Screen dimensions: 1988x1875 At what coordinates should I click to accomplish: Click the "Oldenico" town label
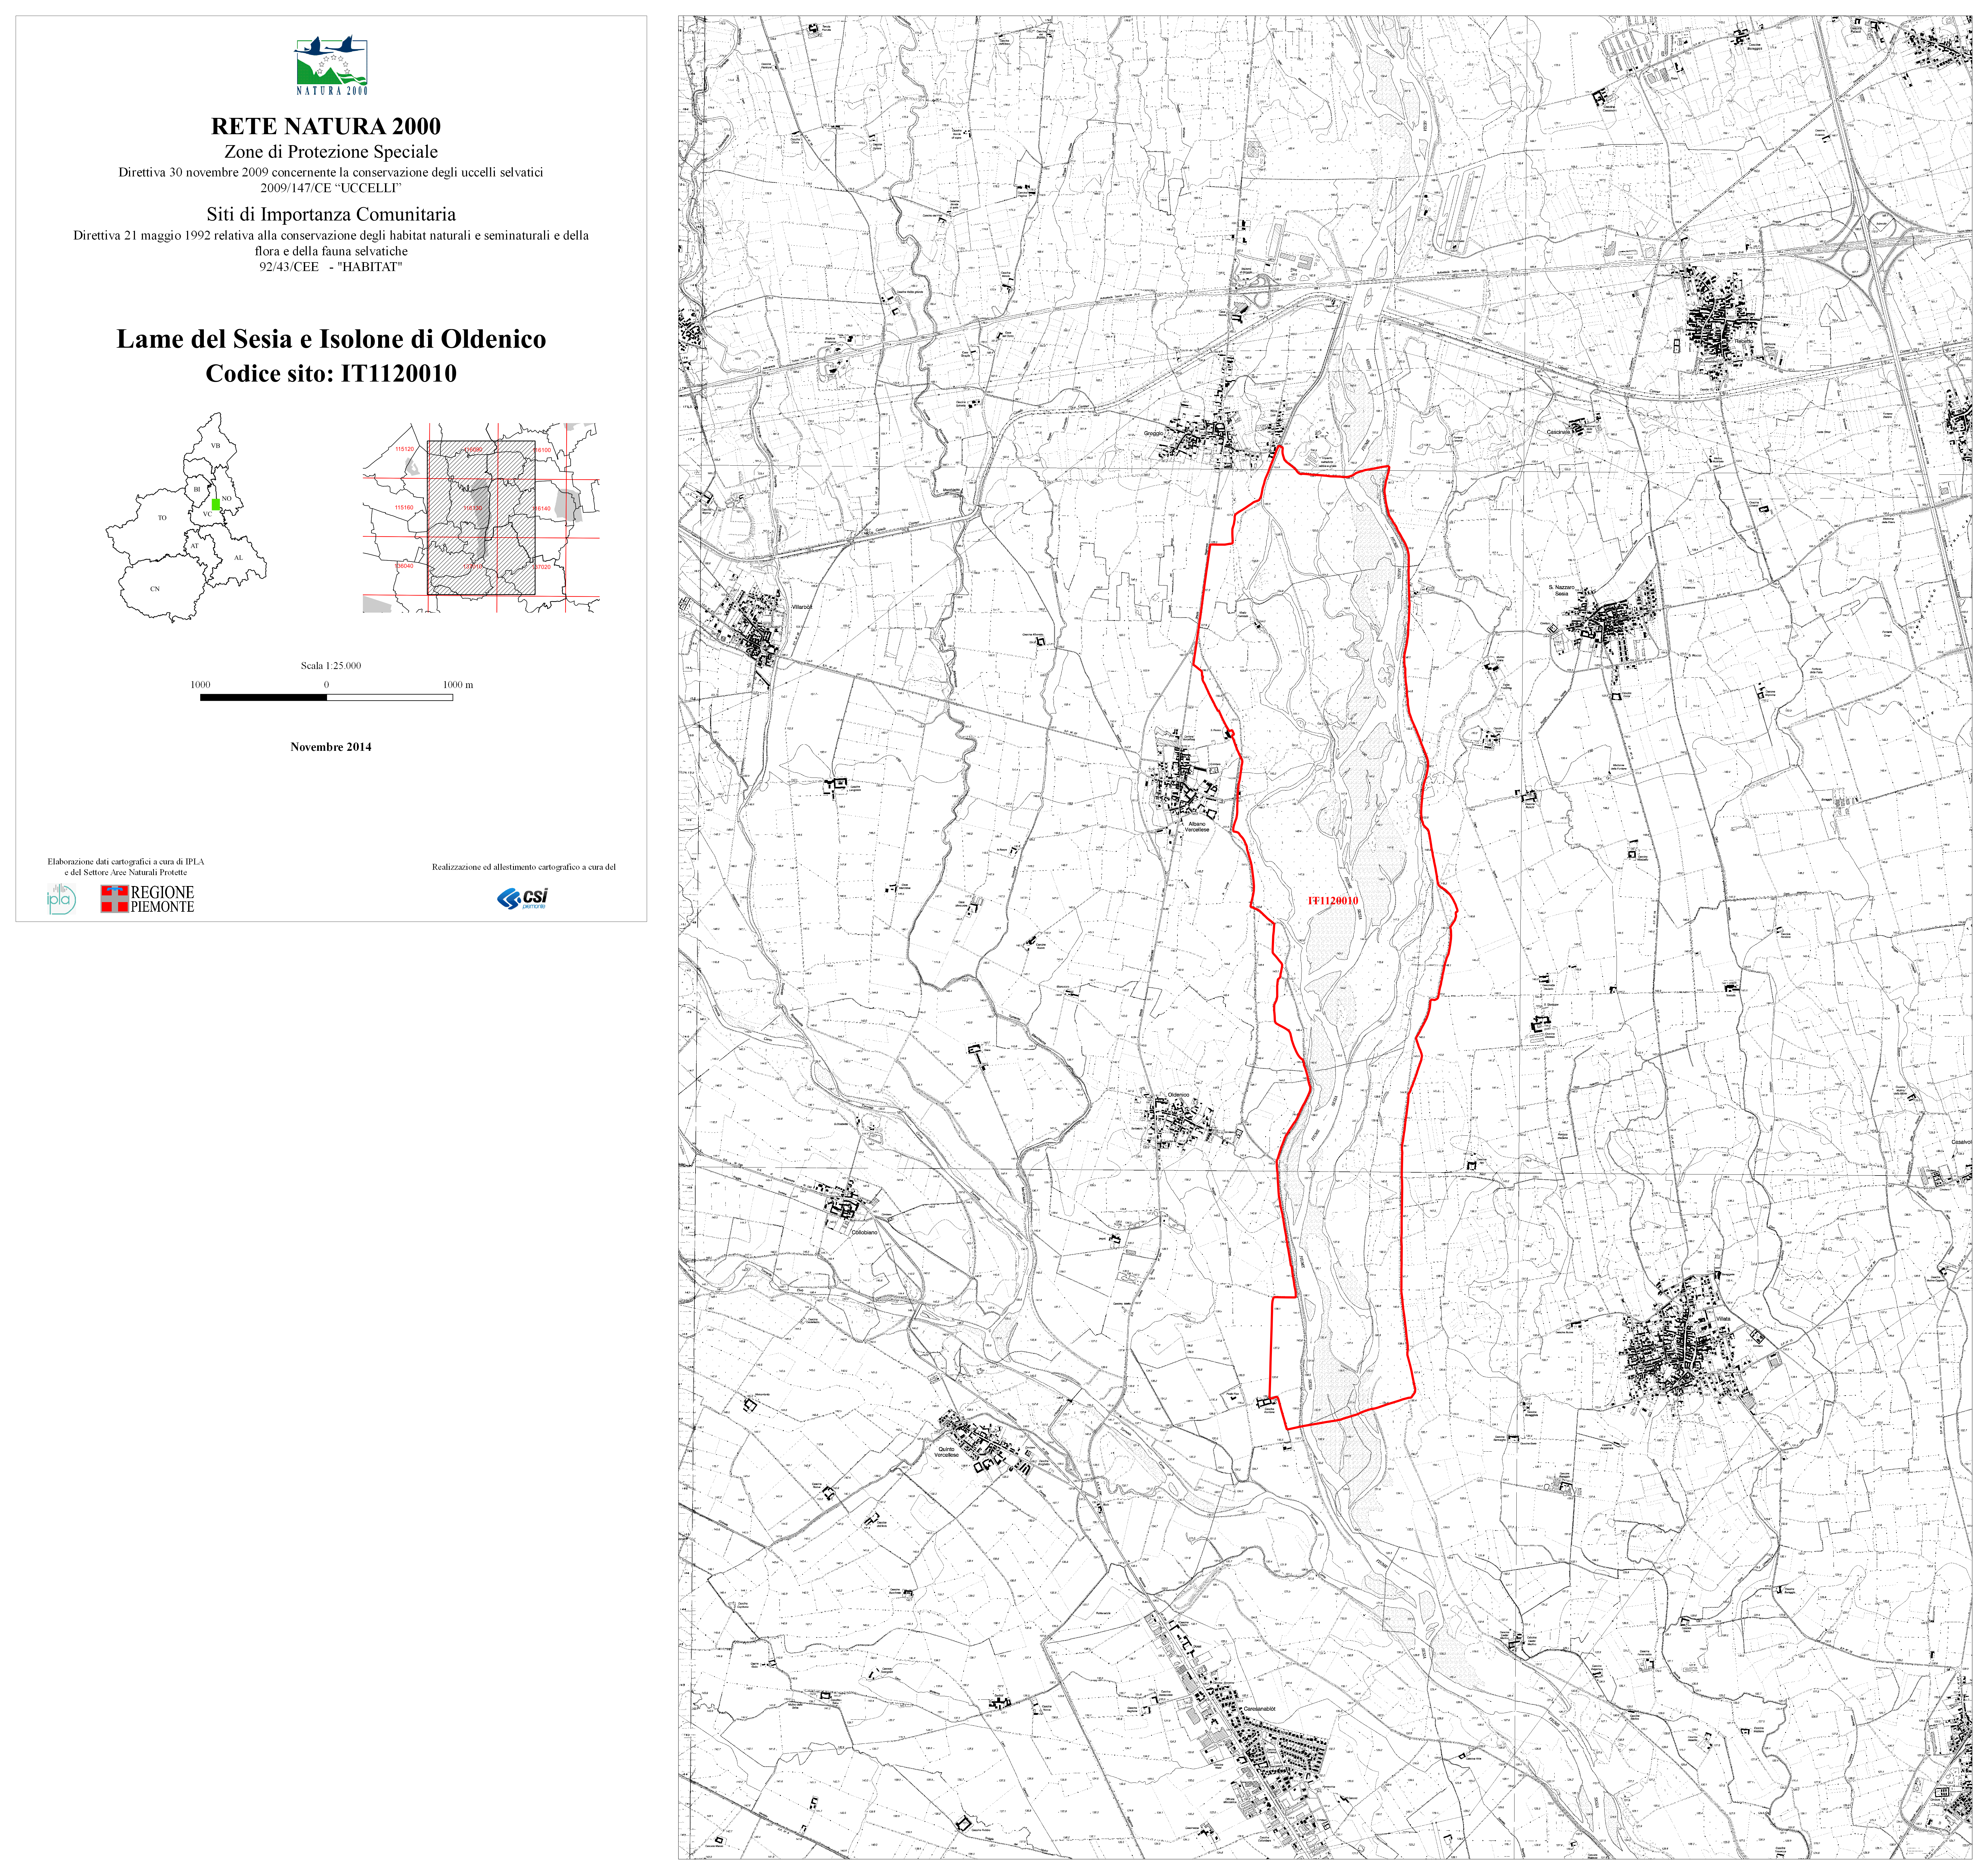(x=1179, y=1095)
